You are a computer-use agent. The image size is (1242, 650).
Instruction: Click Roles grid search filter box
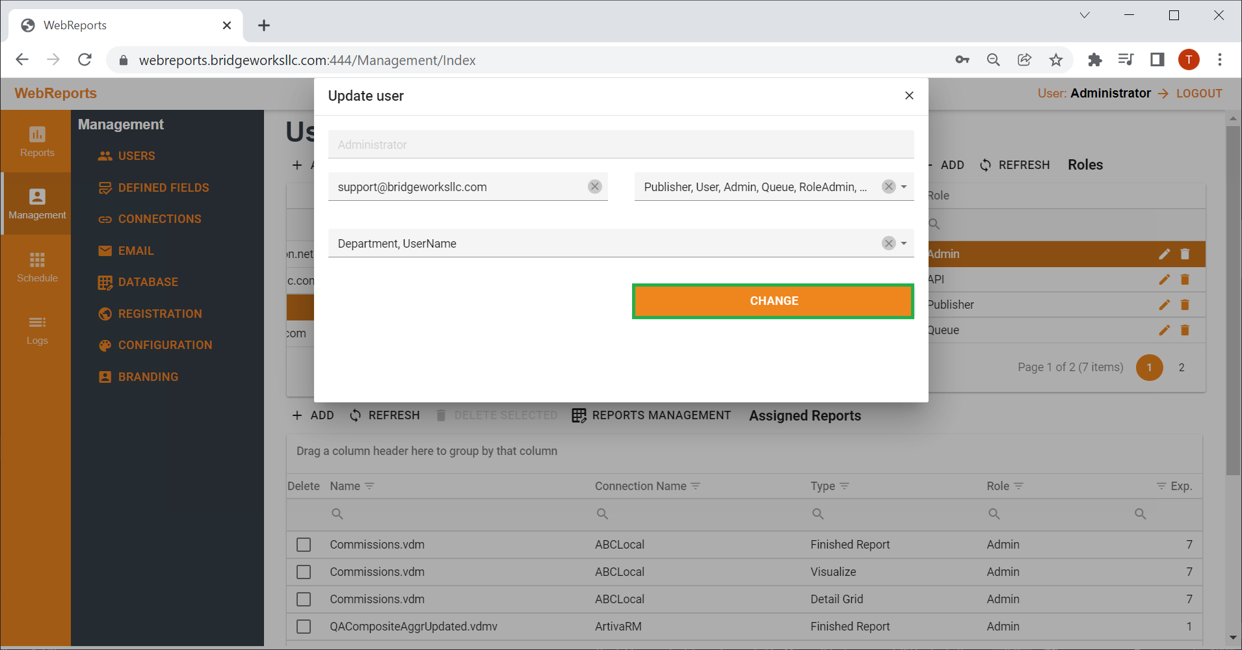click(x=1065, y=224)
